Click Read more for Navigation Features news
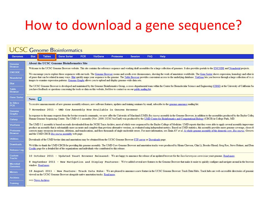Screen dimensions: 267x200 coord(44,165)
